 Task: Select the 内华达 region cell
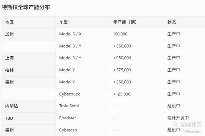(12, 106)
